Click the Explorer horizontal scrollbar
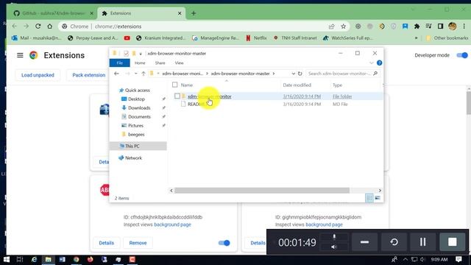 click(262, 191)
